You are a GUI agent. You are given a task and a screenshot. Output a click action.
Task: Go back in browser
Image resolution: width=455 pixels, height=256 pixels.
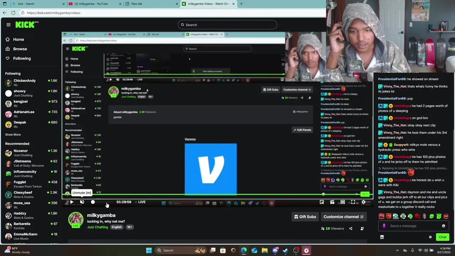tap(5, 13)
